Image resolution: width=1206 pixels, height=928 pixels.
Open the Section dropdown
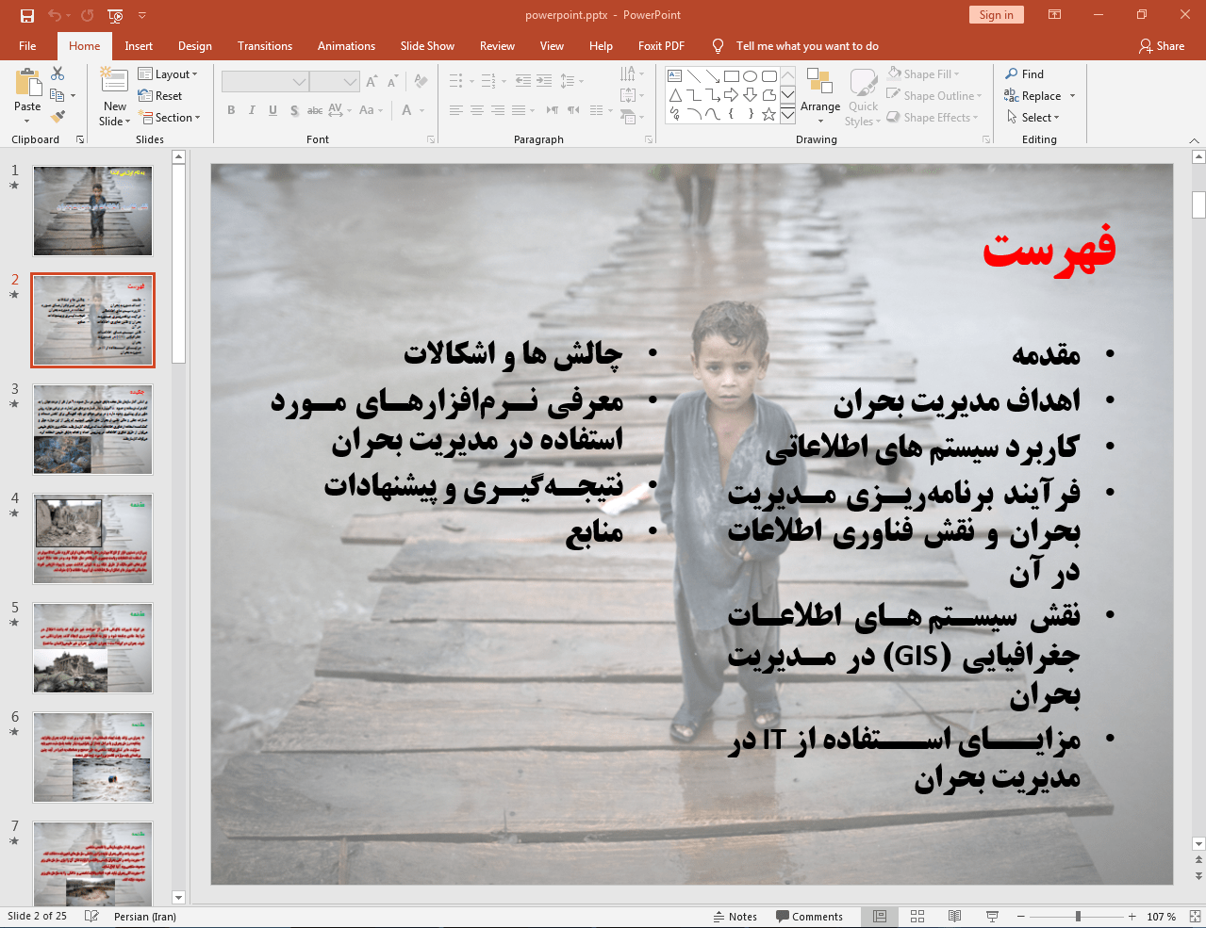(x=170, y=118)
